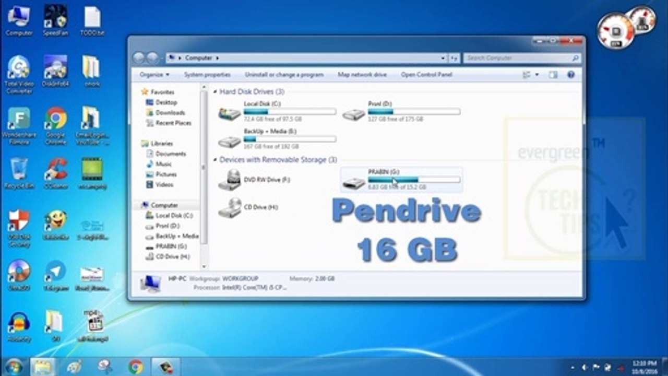The image size is (668, 376).
Task: Open the Wondershare Filmora desktop shortcut
Action: point(18,126)
